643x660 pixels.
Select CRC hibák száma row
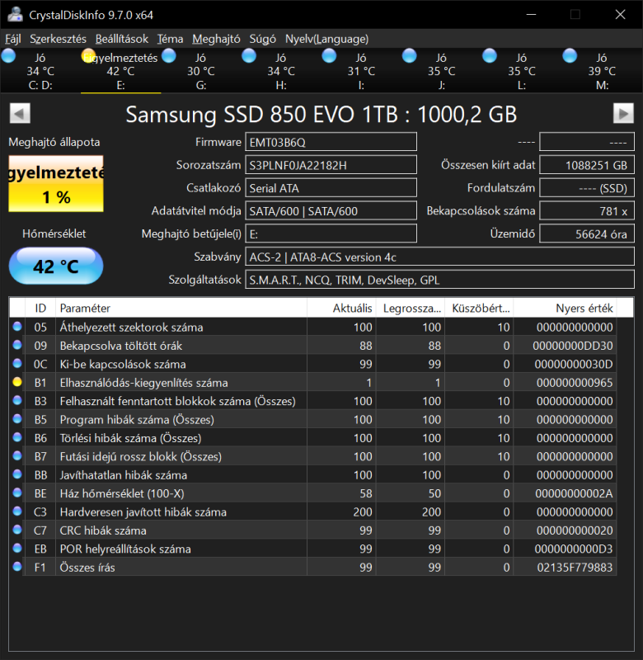point(313,530)
